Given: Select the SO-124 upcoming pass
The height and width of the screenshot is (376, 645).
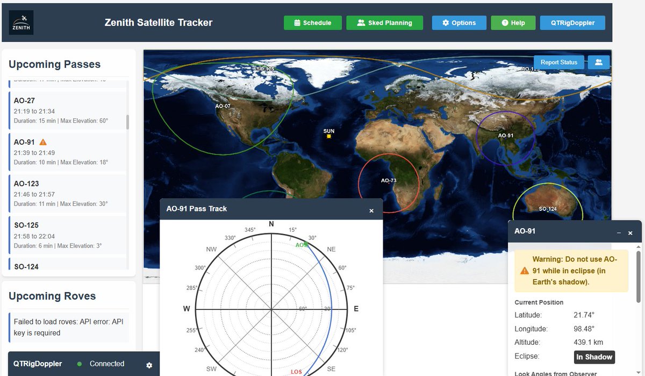Looking at the screenshot, I should (x=68, y=264).
